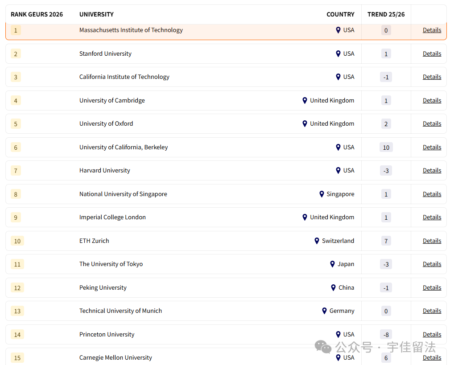Click location pin next to Japan
Viewport: 450px width, 365px height.
(x=332, y=264)
